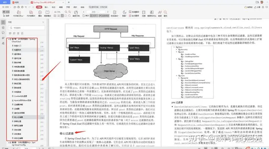
Task: Open screenshot and compare (截图和对比) tool
Action: pyautogui.click(x=152, y=13)
